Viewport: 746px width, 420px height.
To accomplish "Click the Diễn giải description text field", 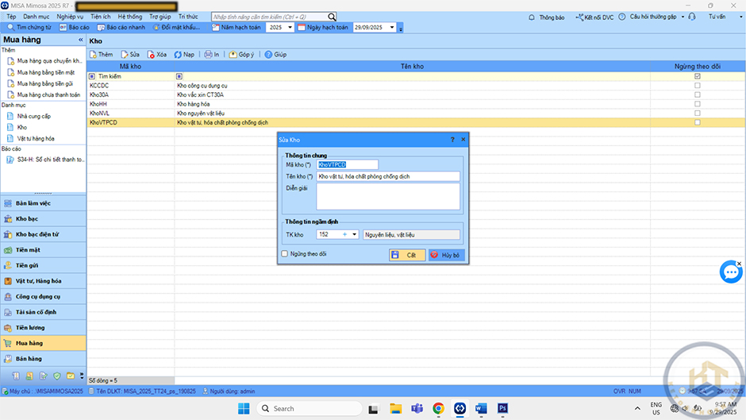I will pos(387,196).
